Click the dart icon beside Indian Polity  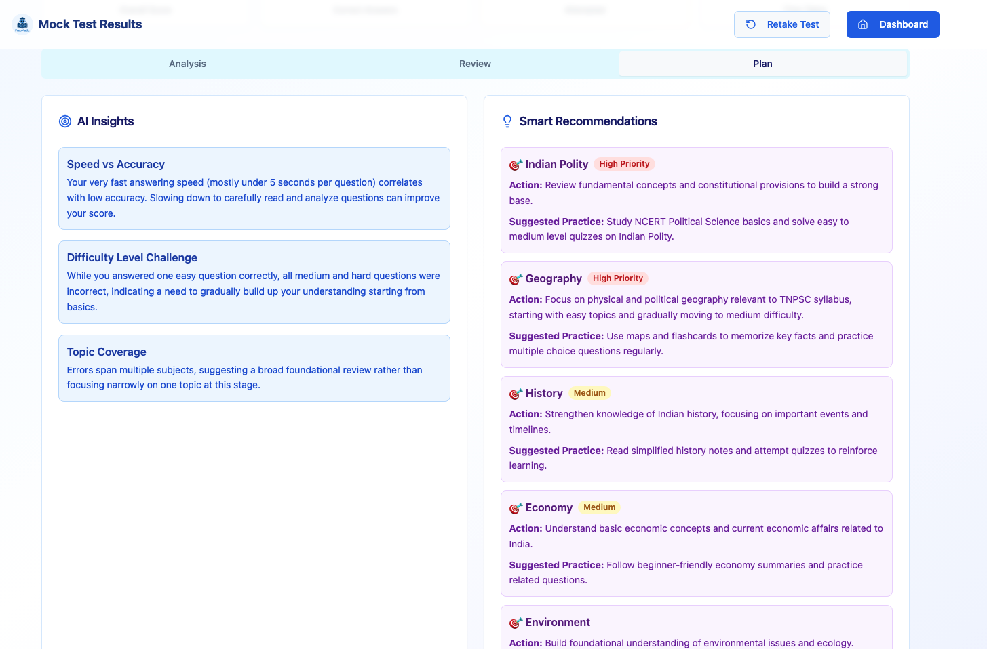click(x=516, y=165)
